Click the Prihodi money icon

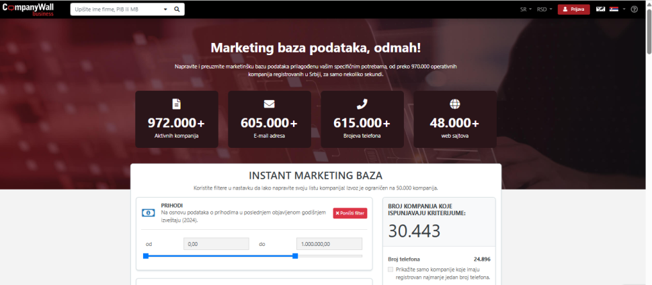click(x=149, y=213)
